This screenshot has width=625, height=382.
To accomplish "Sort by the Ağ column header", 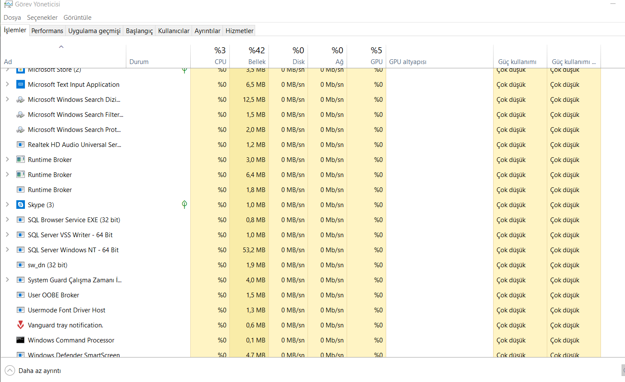I will [327, 56].
